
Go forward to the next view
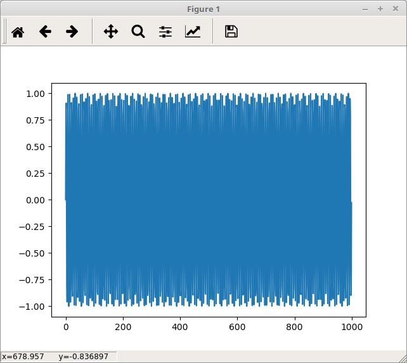click(x=72, y=32)
